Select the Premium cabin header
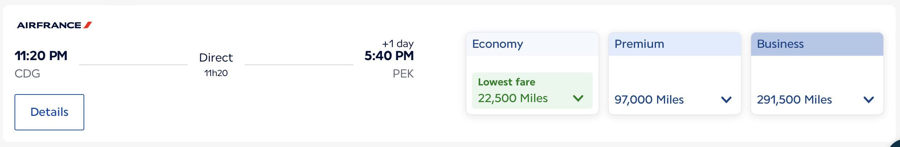 [x=675, y=44]
